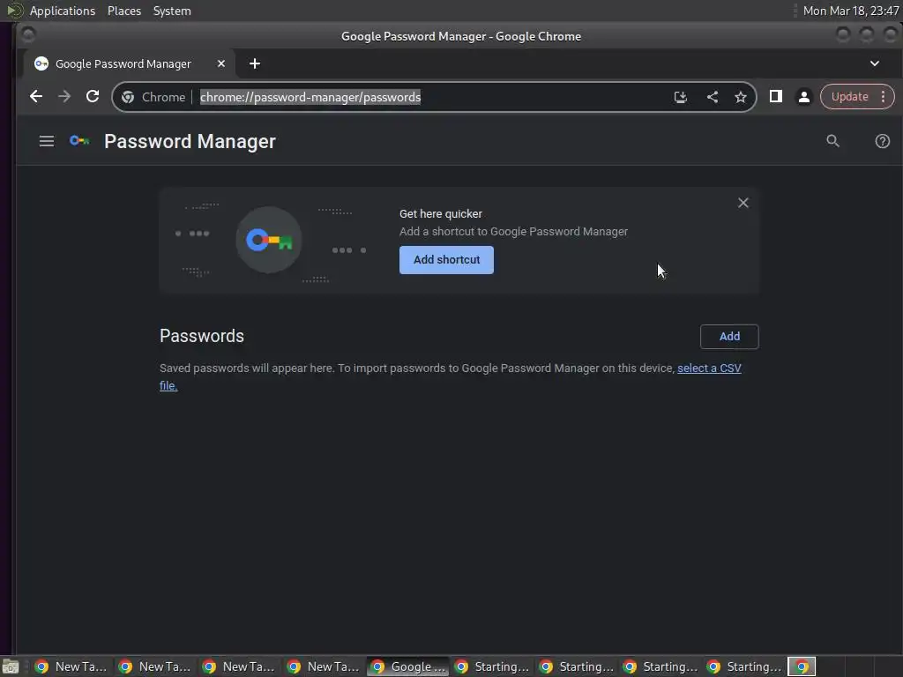Open the Places menu

[x=123, y=11]
